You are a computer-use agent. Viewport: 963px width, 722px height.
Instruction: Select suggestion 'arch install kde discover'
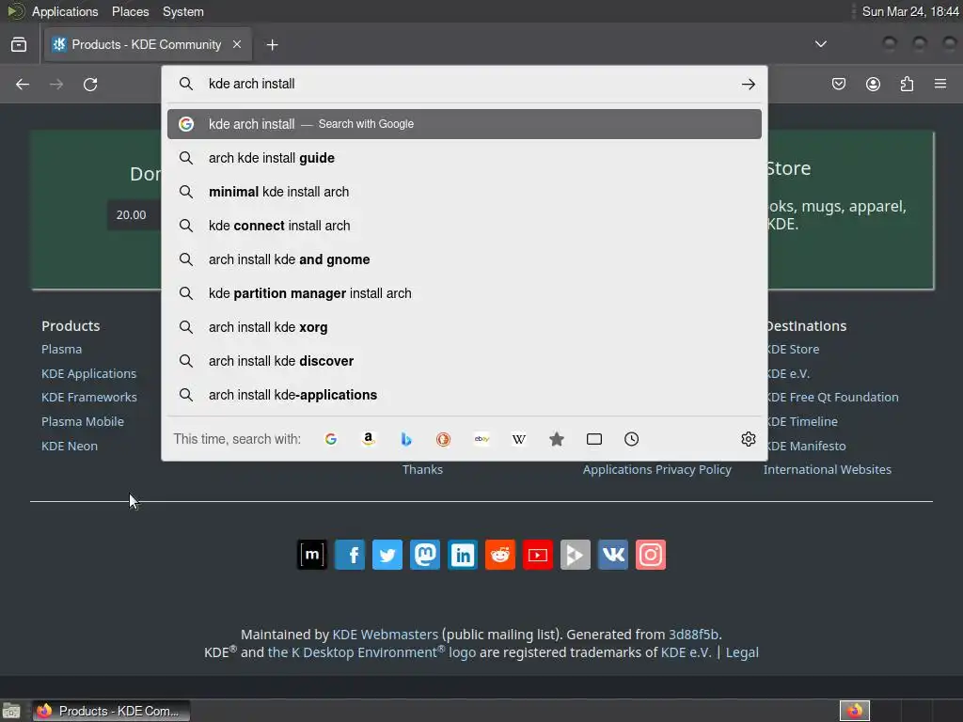click(465, 360)
